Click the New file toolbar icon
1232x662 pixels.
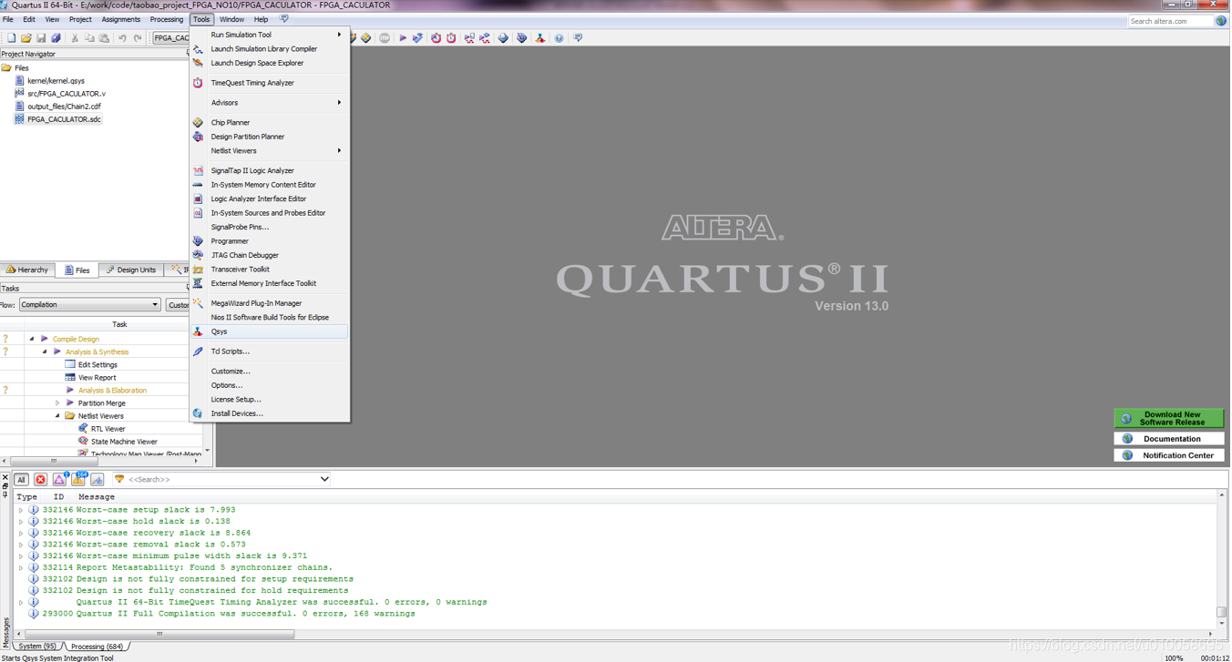tap(11, 38)
